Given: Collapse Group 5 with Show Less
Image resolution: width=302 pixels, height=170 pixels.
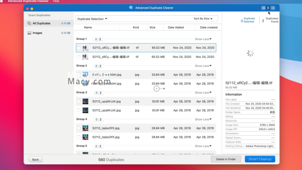Looking at the screenshot, I should [203, 146].
